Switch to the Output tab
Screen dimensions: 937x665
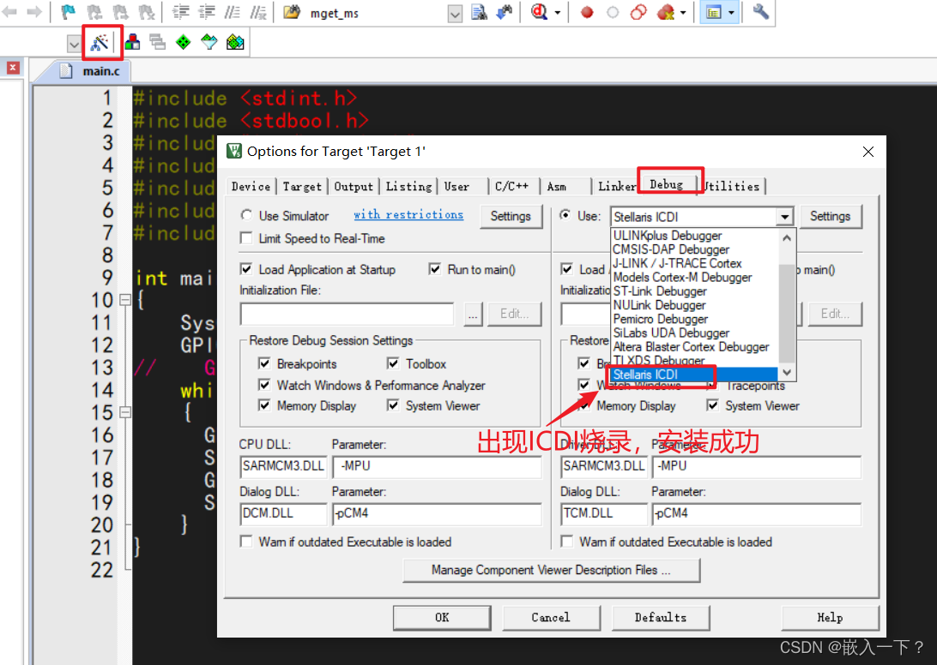point(354,186)
